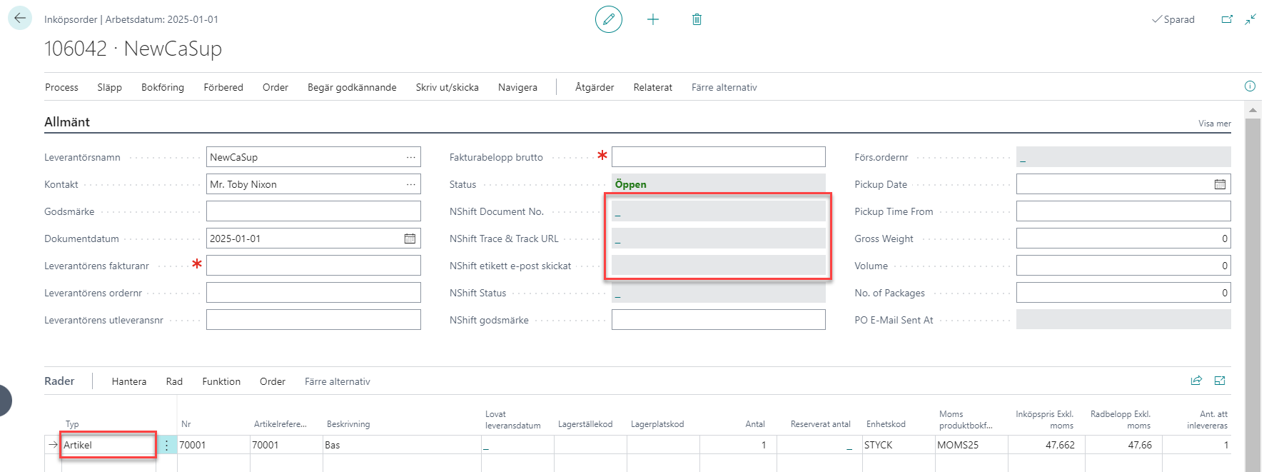Expand Rader section to full view icon
This screenshot has height=472, width=1279.
point(1220,381)
